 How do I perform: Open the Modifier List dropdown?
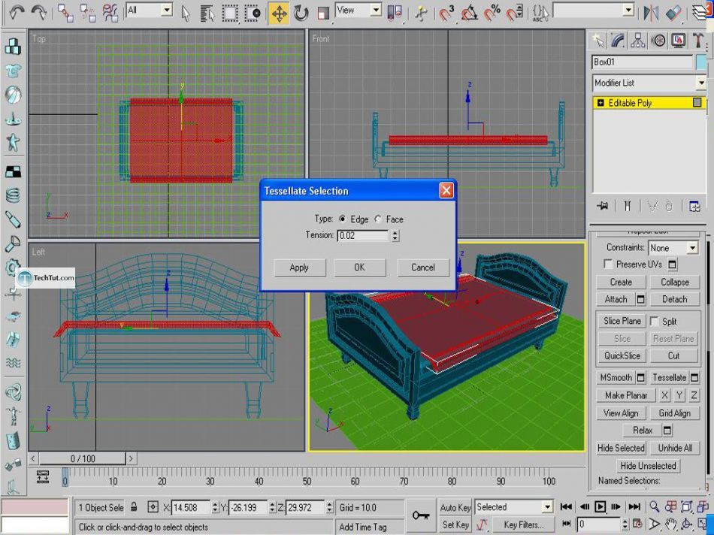[x=649, y=83]
